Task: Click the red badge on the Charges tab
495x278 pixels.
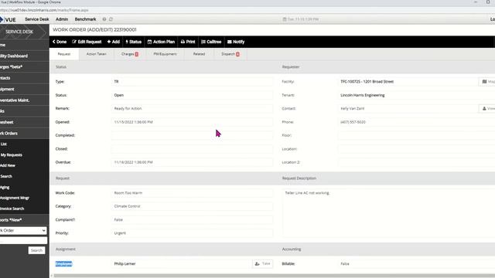Action: [x=137, y=54]
